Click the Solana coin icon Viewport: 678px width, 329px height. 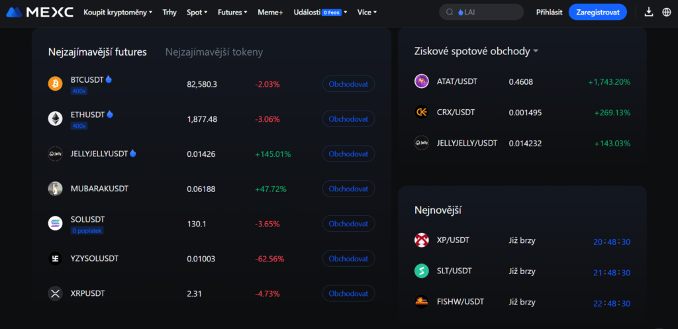pyautogui.click(x=56, y=223)
